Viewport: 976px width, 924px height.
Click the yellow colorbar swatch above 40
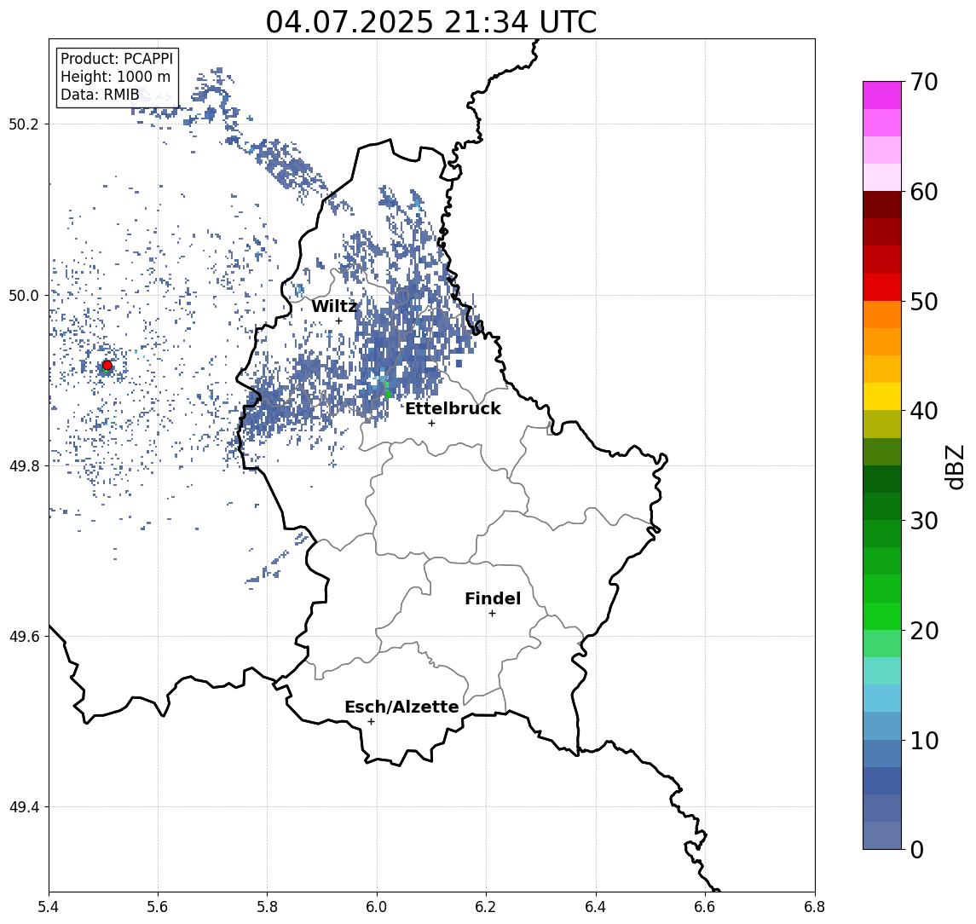[882, 396]
